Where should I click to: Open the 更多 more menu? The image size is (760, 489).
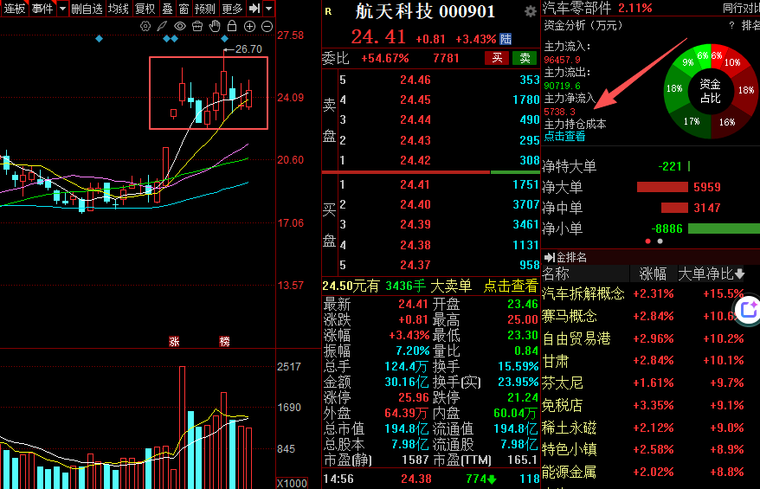point(232,9)
